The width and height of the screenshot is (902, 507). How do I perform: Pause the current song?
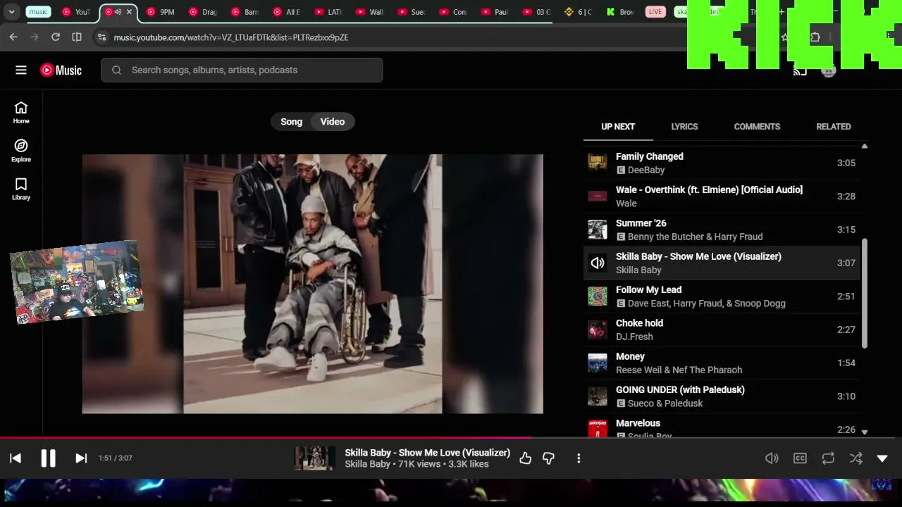[x=48, y=458]
